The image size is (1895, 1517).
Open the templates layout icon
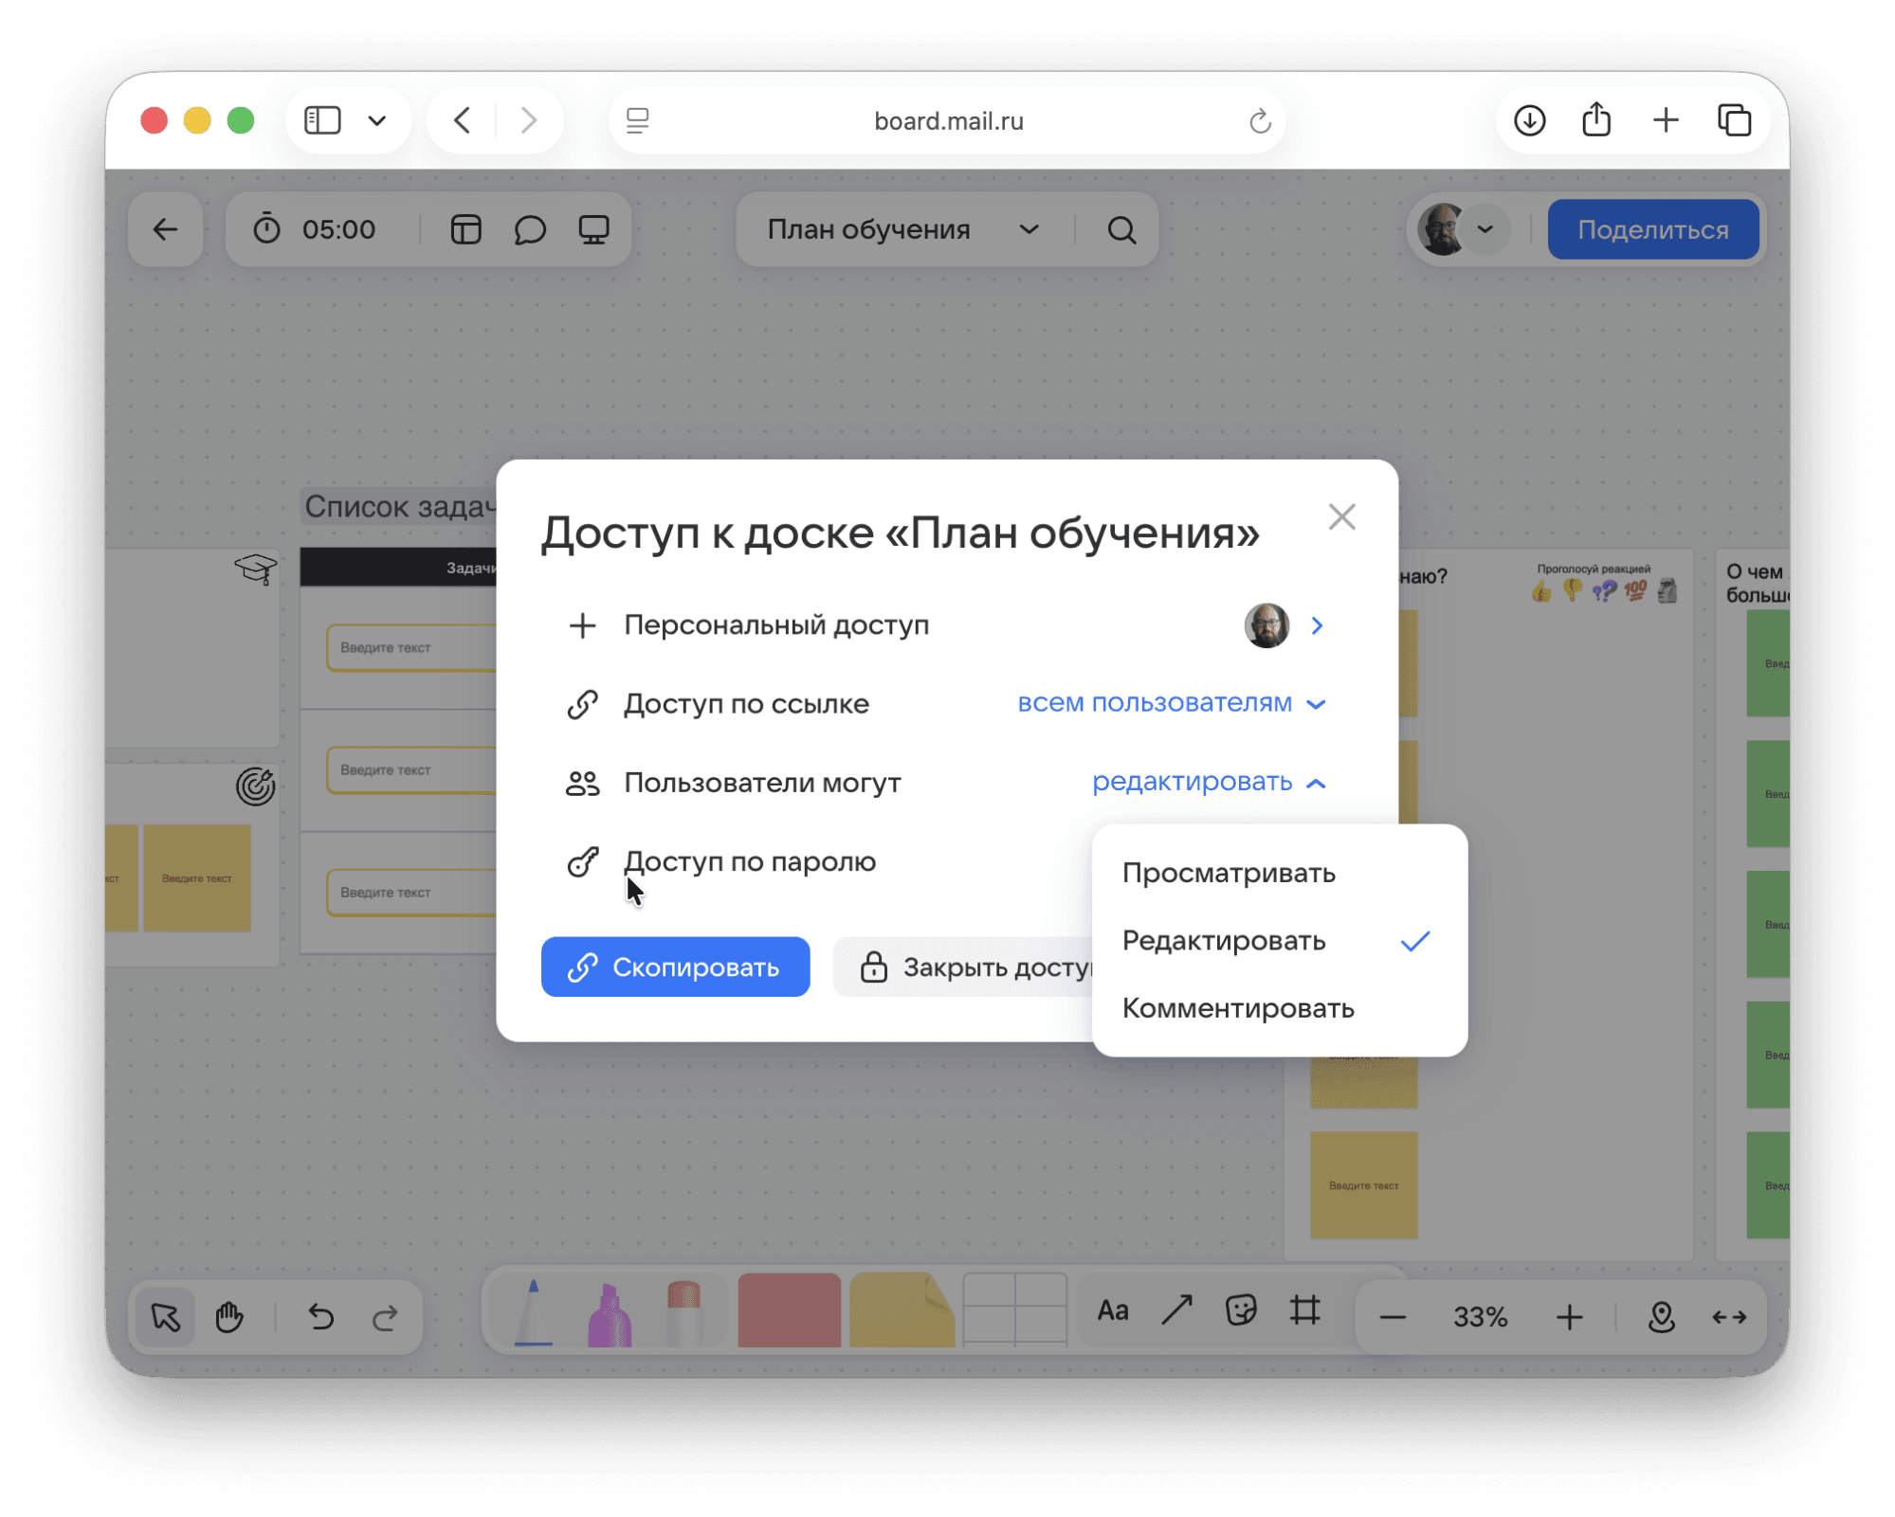pos(465,229)
